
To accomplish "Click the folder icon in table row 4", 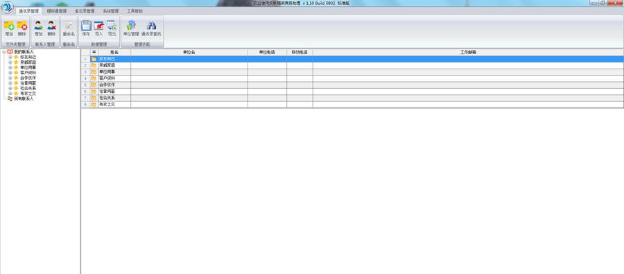I will (94, 78).
